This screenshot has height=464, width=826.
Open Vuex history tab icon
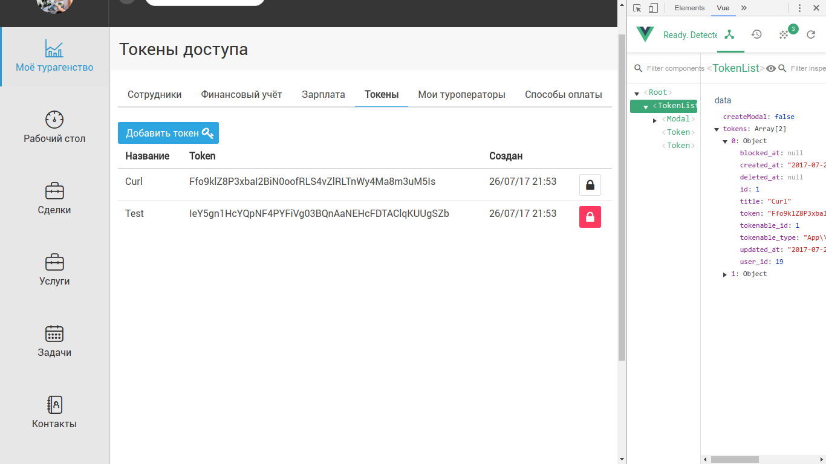756,34
